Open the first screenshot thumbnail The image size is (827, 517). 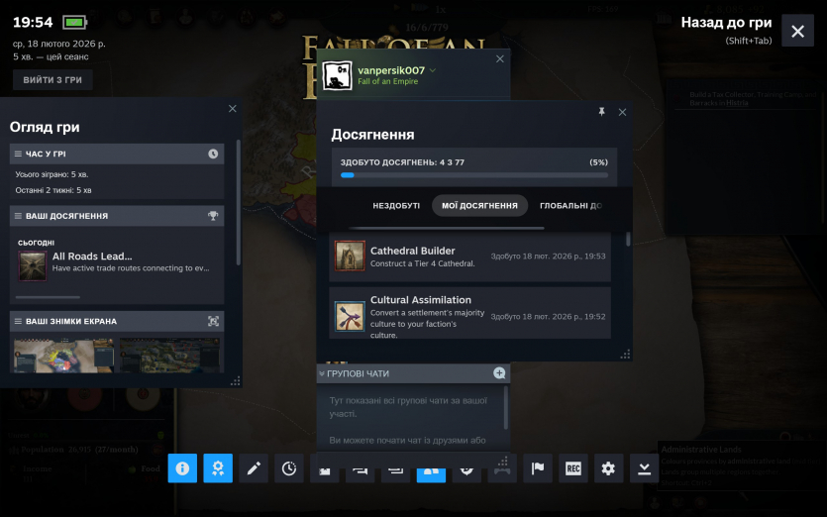click(x=63, y=355)
